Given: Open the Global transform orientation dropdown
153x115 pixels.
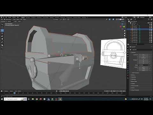Looking at the screenshot, I should (x=57, y=19).
